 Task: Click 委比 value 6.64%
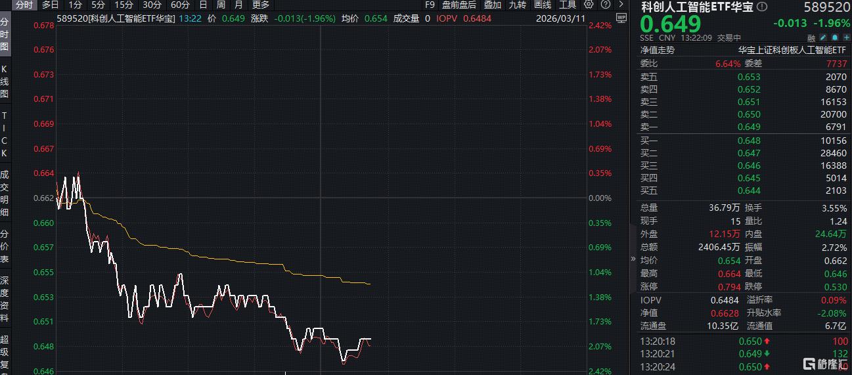pyautogui.click(x=727, y=63)
